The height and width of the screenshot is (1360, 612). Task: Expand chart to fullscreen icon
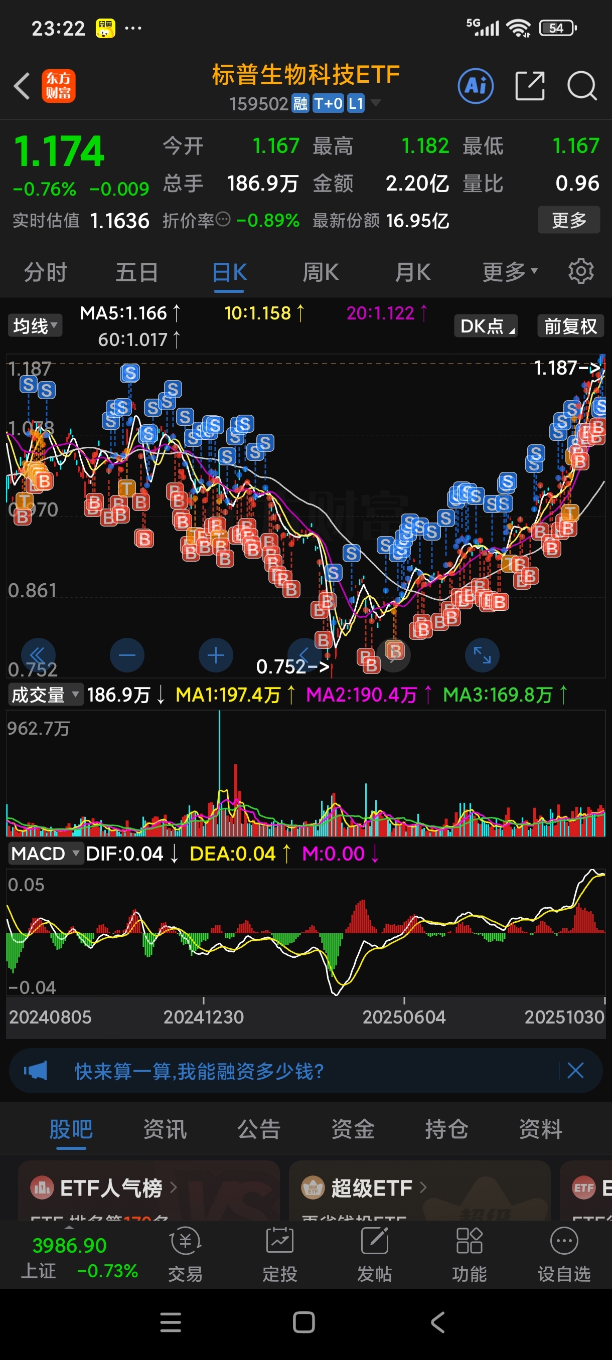tap(482, 655)
